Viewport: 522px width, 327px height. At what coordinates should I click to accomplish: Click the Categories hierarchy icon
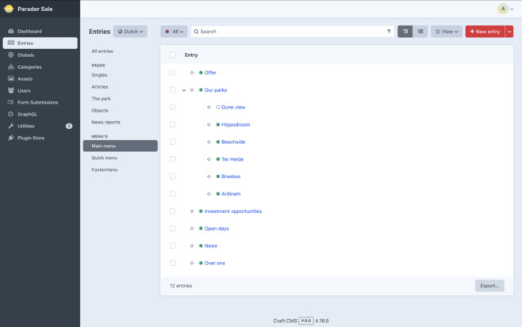coord(11,67)
